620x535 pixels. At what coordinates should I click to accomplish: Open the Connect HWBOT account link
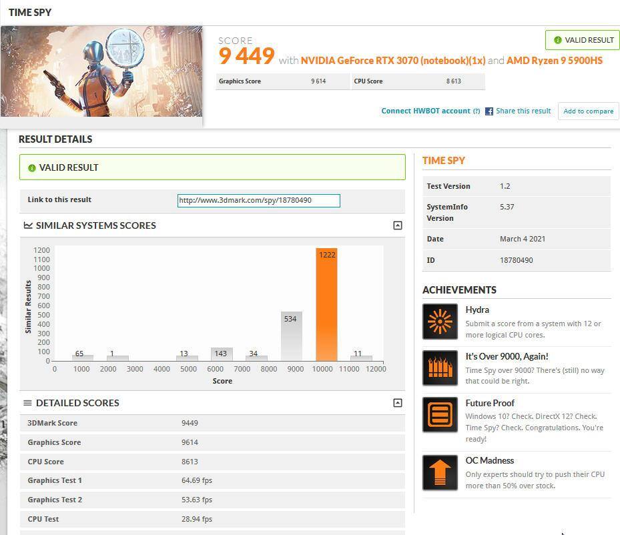[x=425, y=111]
